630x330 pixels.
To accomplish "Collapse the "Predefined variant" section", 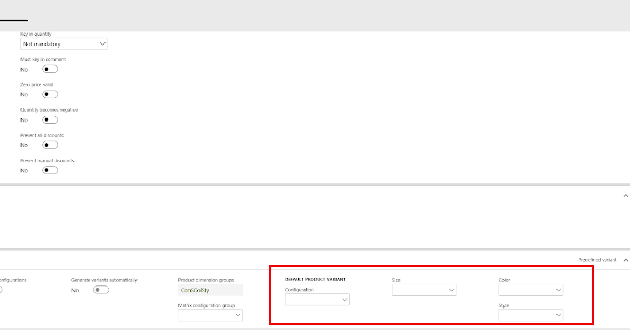I will [624, 259].
